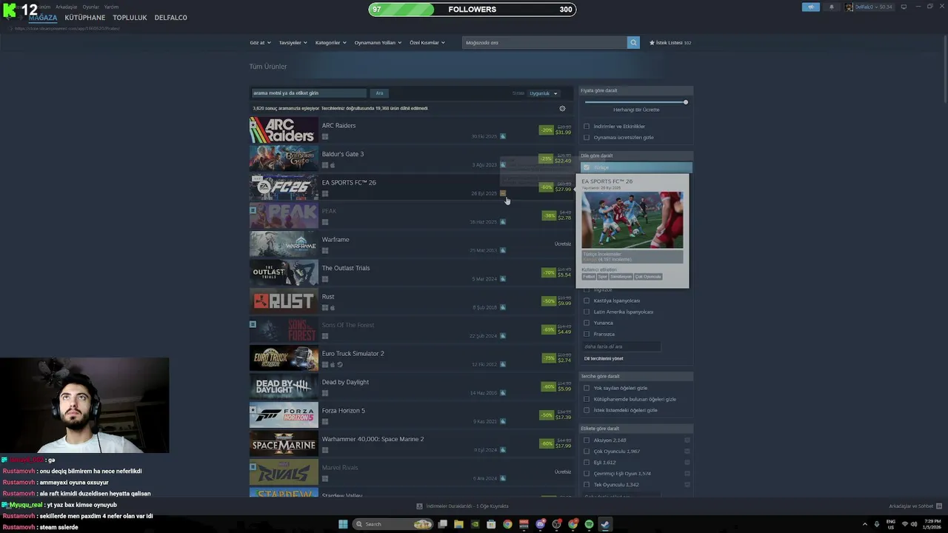Open File Explorer from taskbar

458,524
